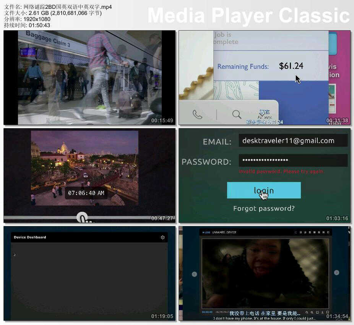Viewport: 354px width, 325px height.
Task: Click leftmost layout icon in UNNAMED_DEVICE header
Action: [x=296, y=232]
